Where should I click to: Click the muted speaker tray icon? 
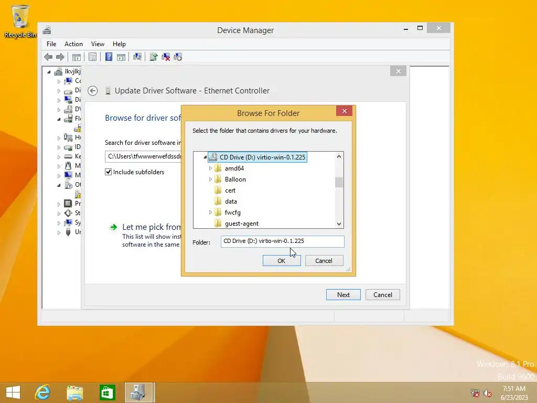point(487,393)
